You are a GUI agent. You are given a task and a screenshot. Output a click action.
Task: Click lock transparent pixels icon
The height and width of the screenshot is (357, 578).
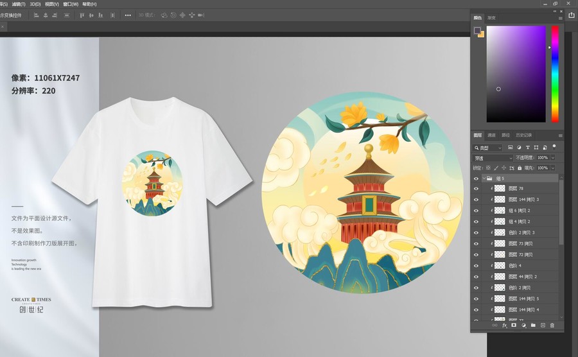[x=488, y=168]
